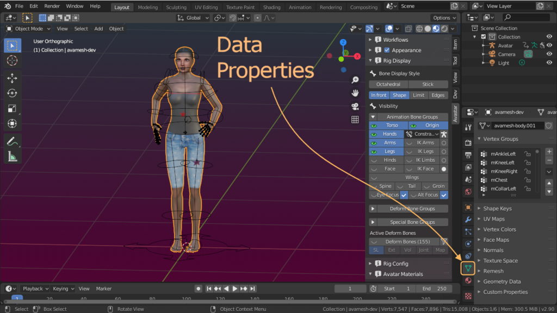Click the End frame field
Viewport: 557px width, 313px height.
click(434, 289)
